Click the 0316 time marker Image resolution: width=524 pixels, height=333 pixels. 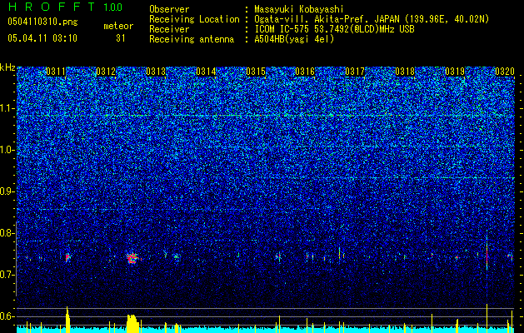[x=305, y=72]
